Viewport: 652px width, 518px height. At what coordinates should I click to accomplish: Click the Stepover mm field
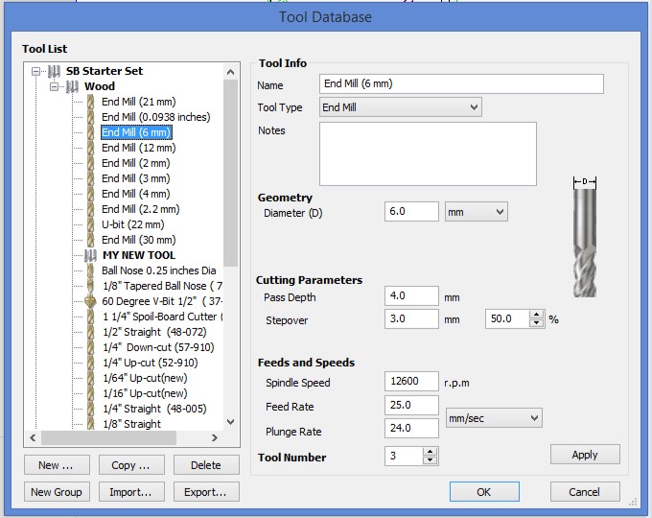(x=411, y=319)
